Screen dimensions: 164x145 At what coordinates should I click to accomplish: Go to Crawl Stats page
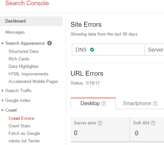[x=19, y=126]
